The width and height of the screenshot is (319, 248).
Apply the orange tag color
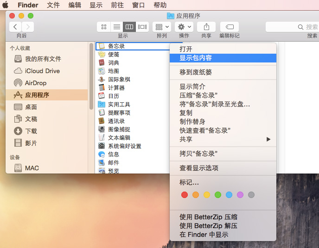point(196,195)
